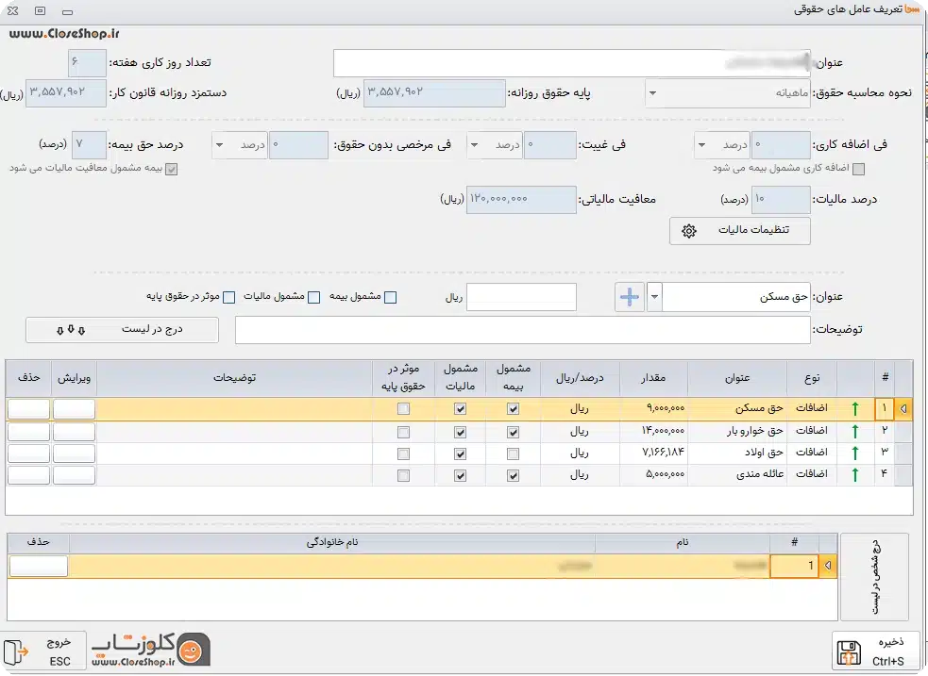
Task: Click تعداد روز کاری هفته field
Action: point(87,62)
